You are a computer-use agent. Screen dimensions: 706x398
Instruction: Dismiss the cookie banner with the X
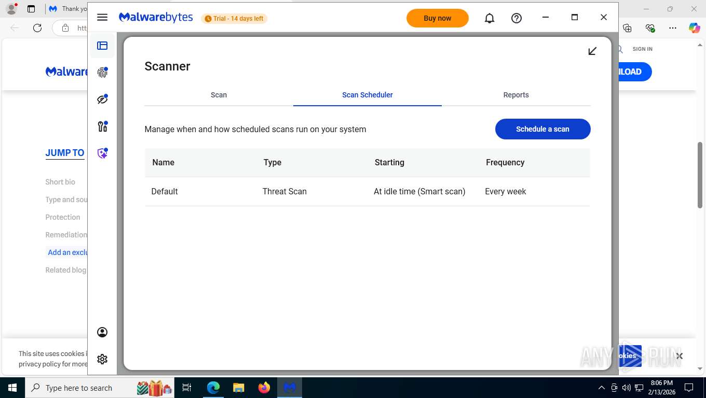(x=679, y=356)
